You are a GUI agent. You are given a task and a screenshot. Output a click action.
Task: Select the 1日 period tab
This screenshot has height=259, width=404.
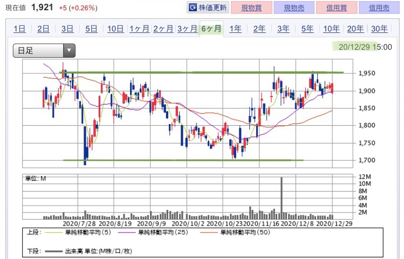[19, 29]
